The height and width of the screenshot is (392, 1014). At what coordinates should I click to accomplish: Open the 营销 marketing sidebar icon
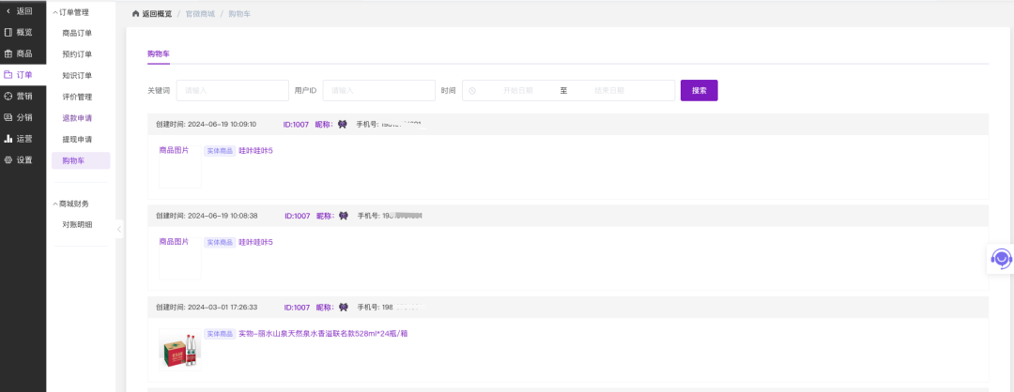(8, 97)
